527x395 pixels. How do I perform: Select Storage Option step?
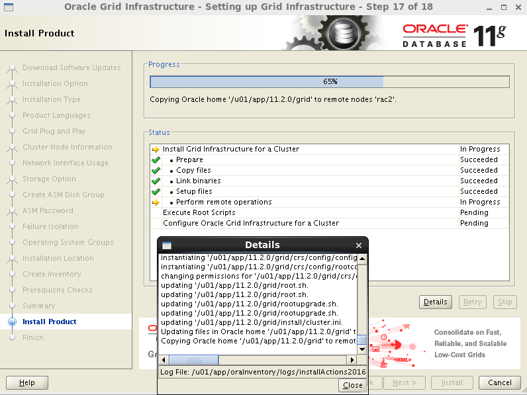coord(49,179)
